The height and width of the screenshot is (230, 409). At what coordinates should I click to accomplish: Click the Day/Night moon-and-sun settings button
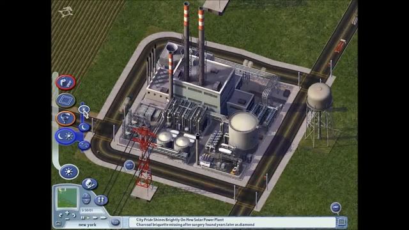point(66,136)
